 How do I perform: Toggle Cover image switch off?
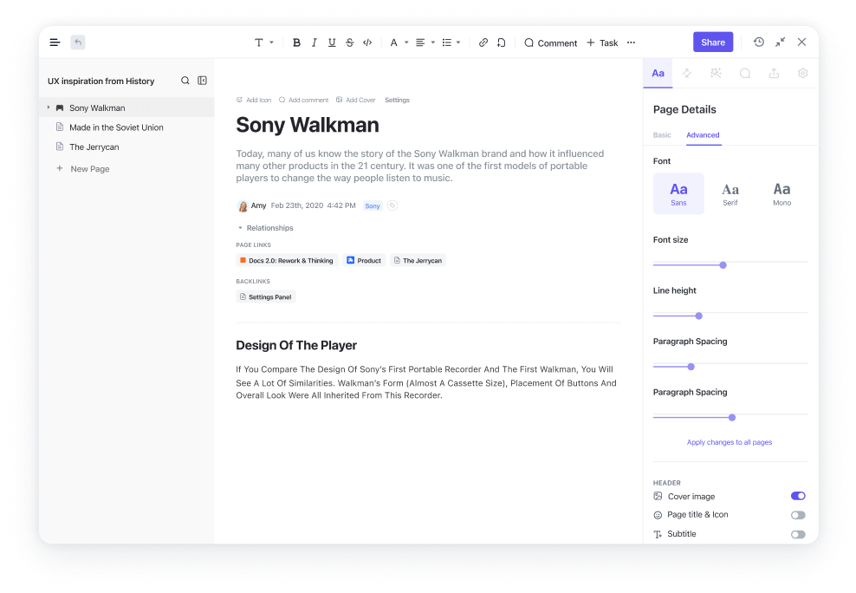point(798,496)
